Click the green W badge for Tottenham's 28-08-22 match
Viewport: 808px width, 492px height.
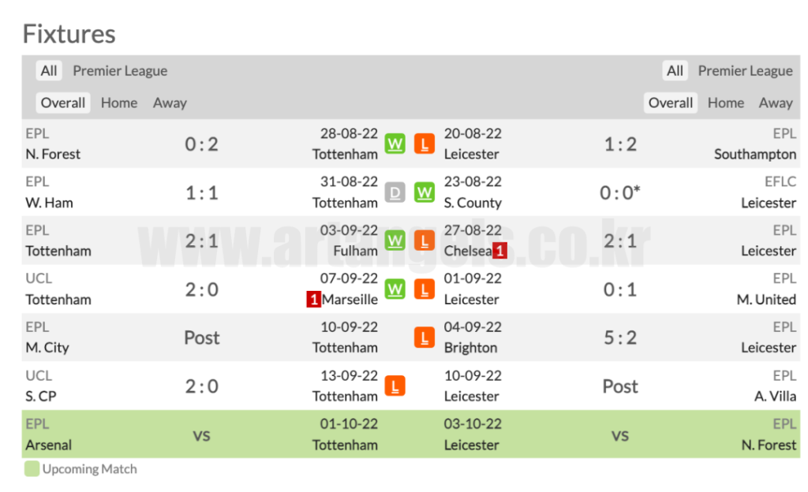coord(395,144)
